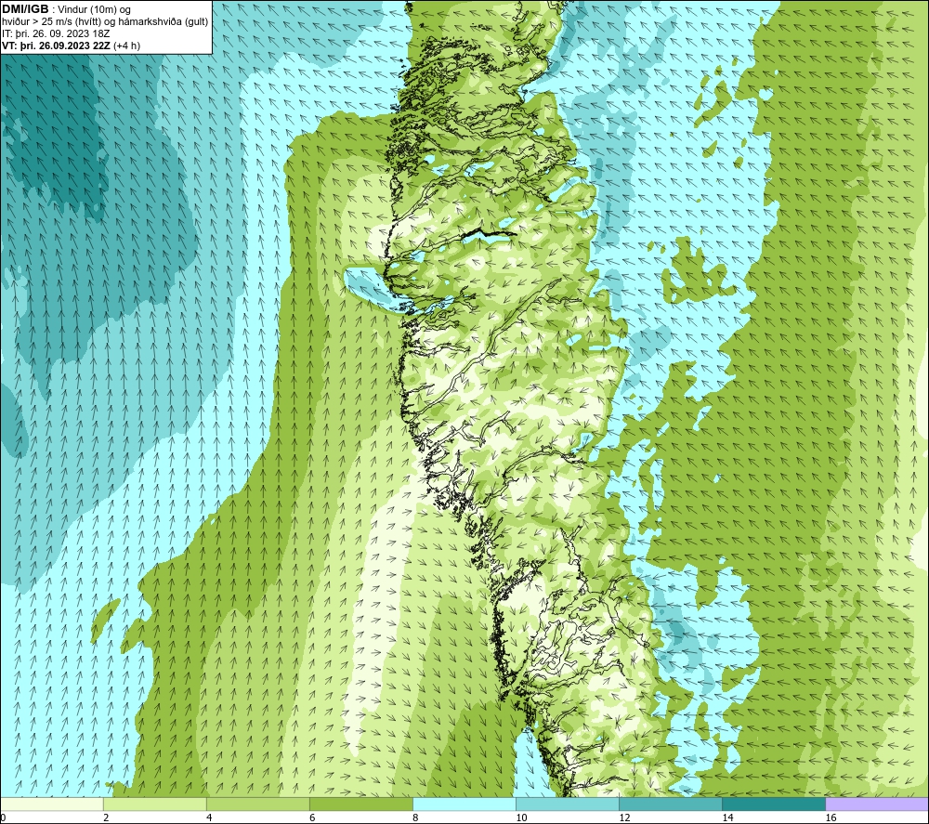Click the scale label '14'
This screenshot has height=824, width=929.
(x=727, y=817)
